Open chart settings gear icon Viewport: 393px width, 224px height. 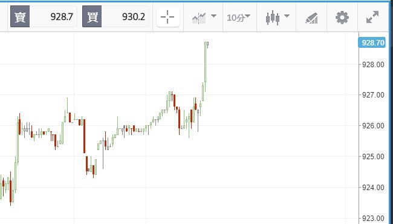click(x=342, y=18)
